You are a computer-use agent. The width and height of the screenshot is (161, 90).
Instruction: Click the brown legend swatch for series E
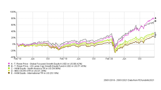pos(9,73)
